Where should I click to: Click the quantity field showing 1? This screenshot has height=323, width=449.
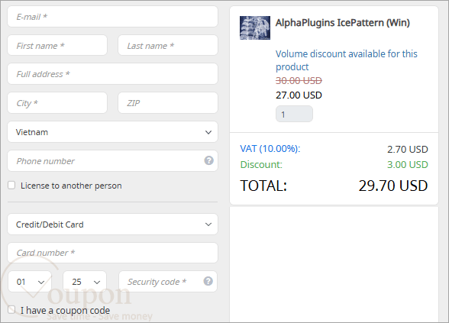pos(294,114)
